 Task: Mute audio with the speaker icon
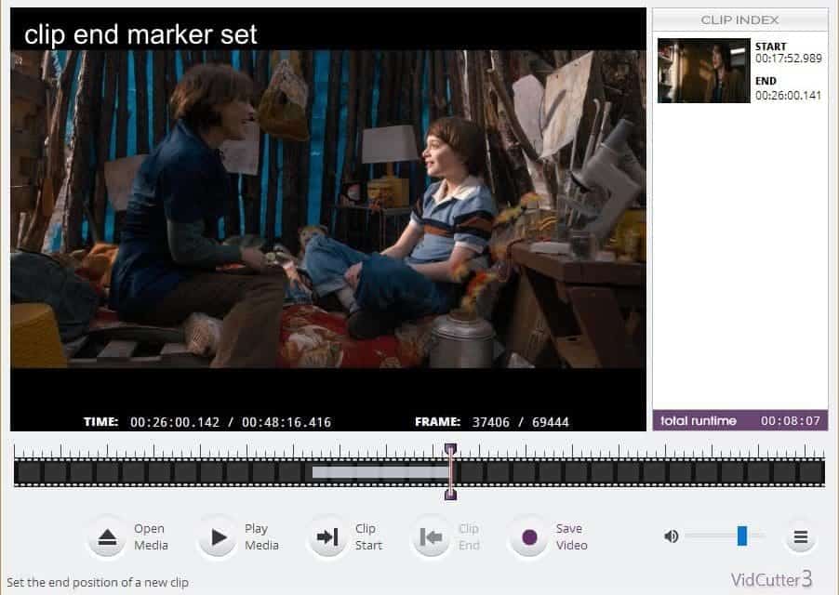click(671, 535)
